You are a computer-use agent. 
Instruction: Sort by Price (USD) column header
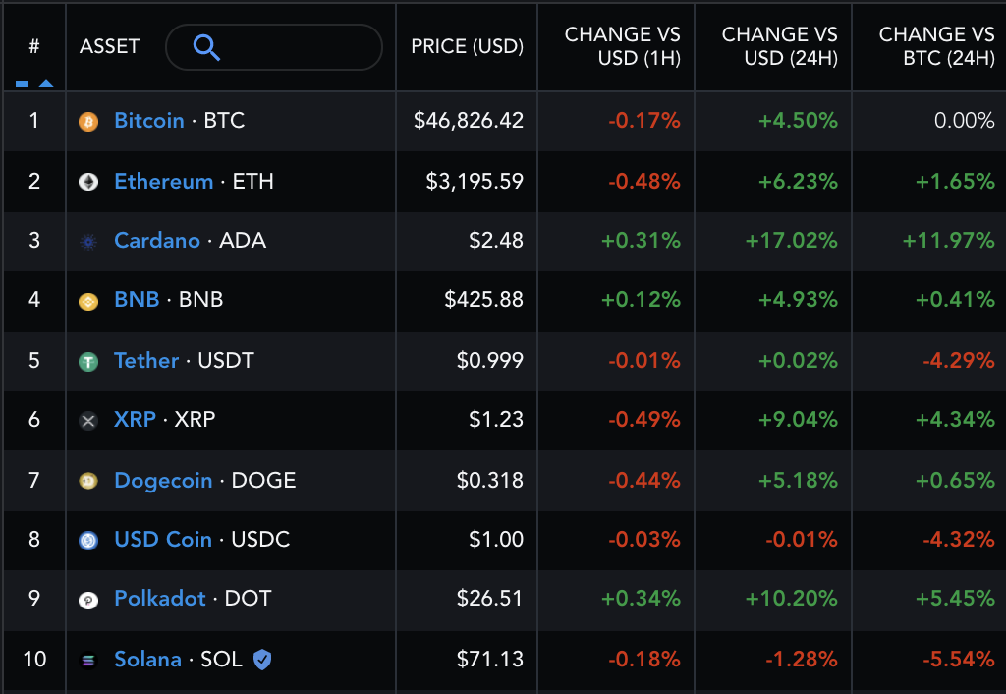click(467, 47)
